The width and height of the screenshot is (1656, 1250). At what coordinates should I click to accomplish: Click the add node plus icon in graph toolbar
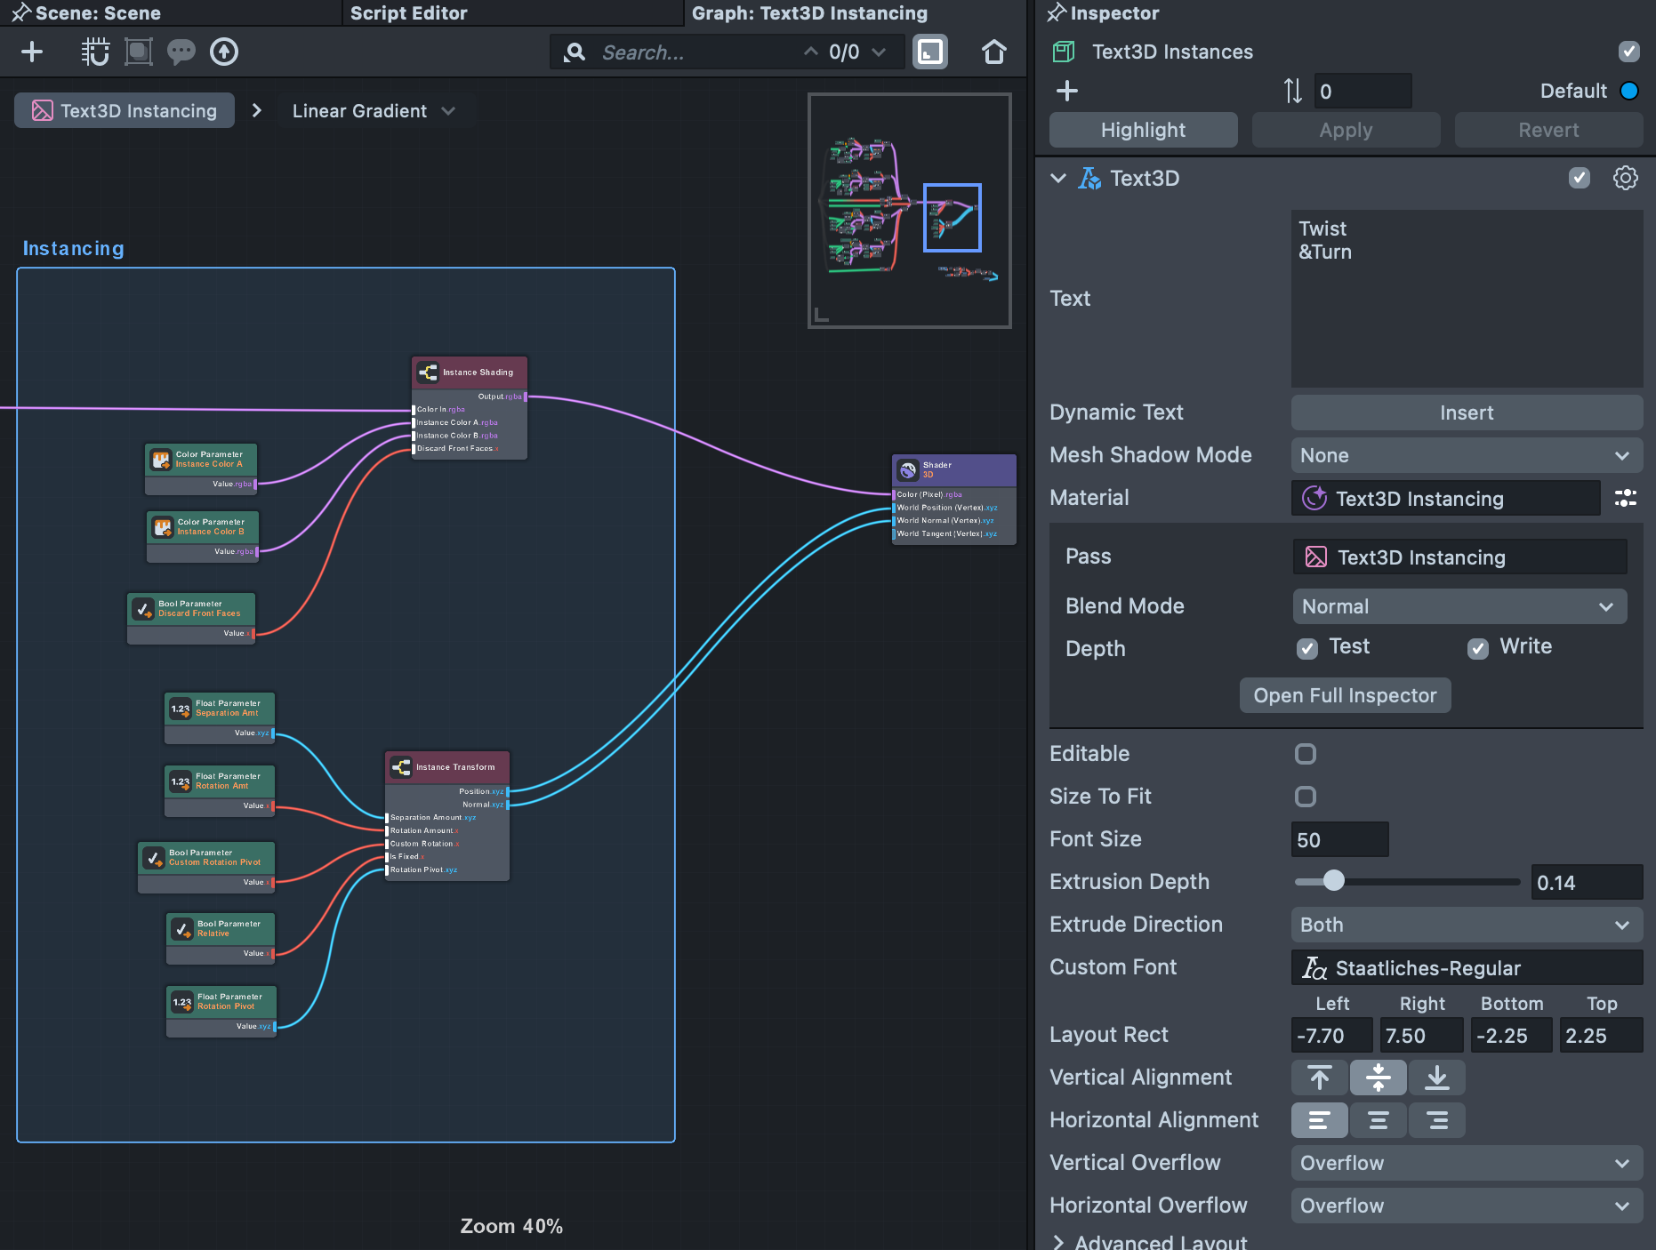click(x=32, y=52)
